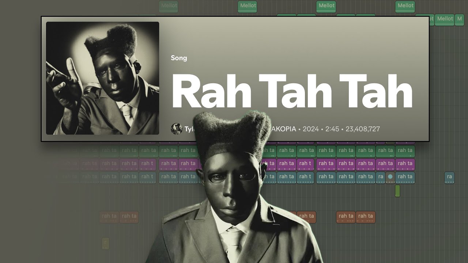Image resolution: width=468 pixels, height=263 pixels.
Task: Select the '23,408,727' play count
Action: tap(363, 129)
